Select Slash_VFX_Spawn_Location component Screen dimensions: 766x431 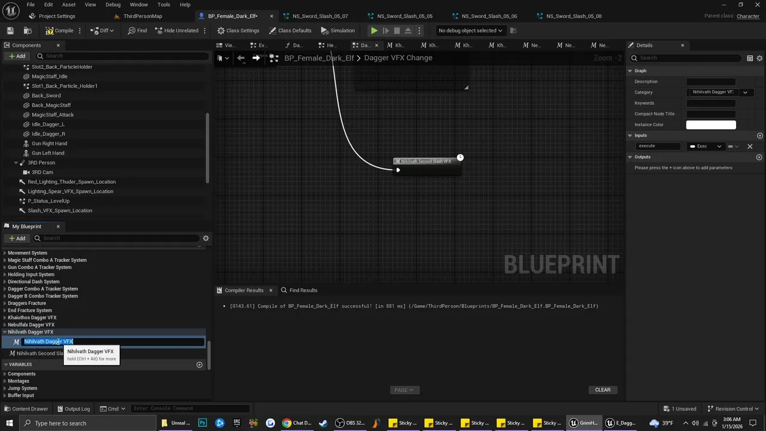(60, 211)
